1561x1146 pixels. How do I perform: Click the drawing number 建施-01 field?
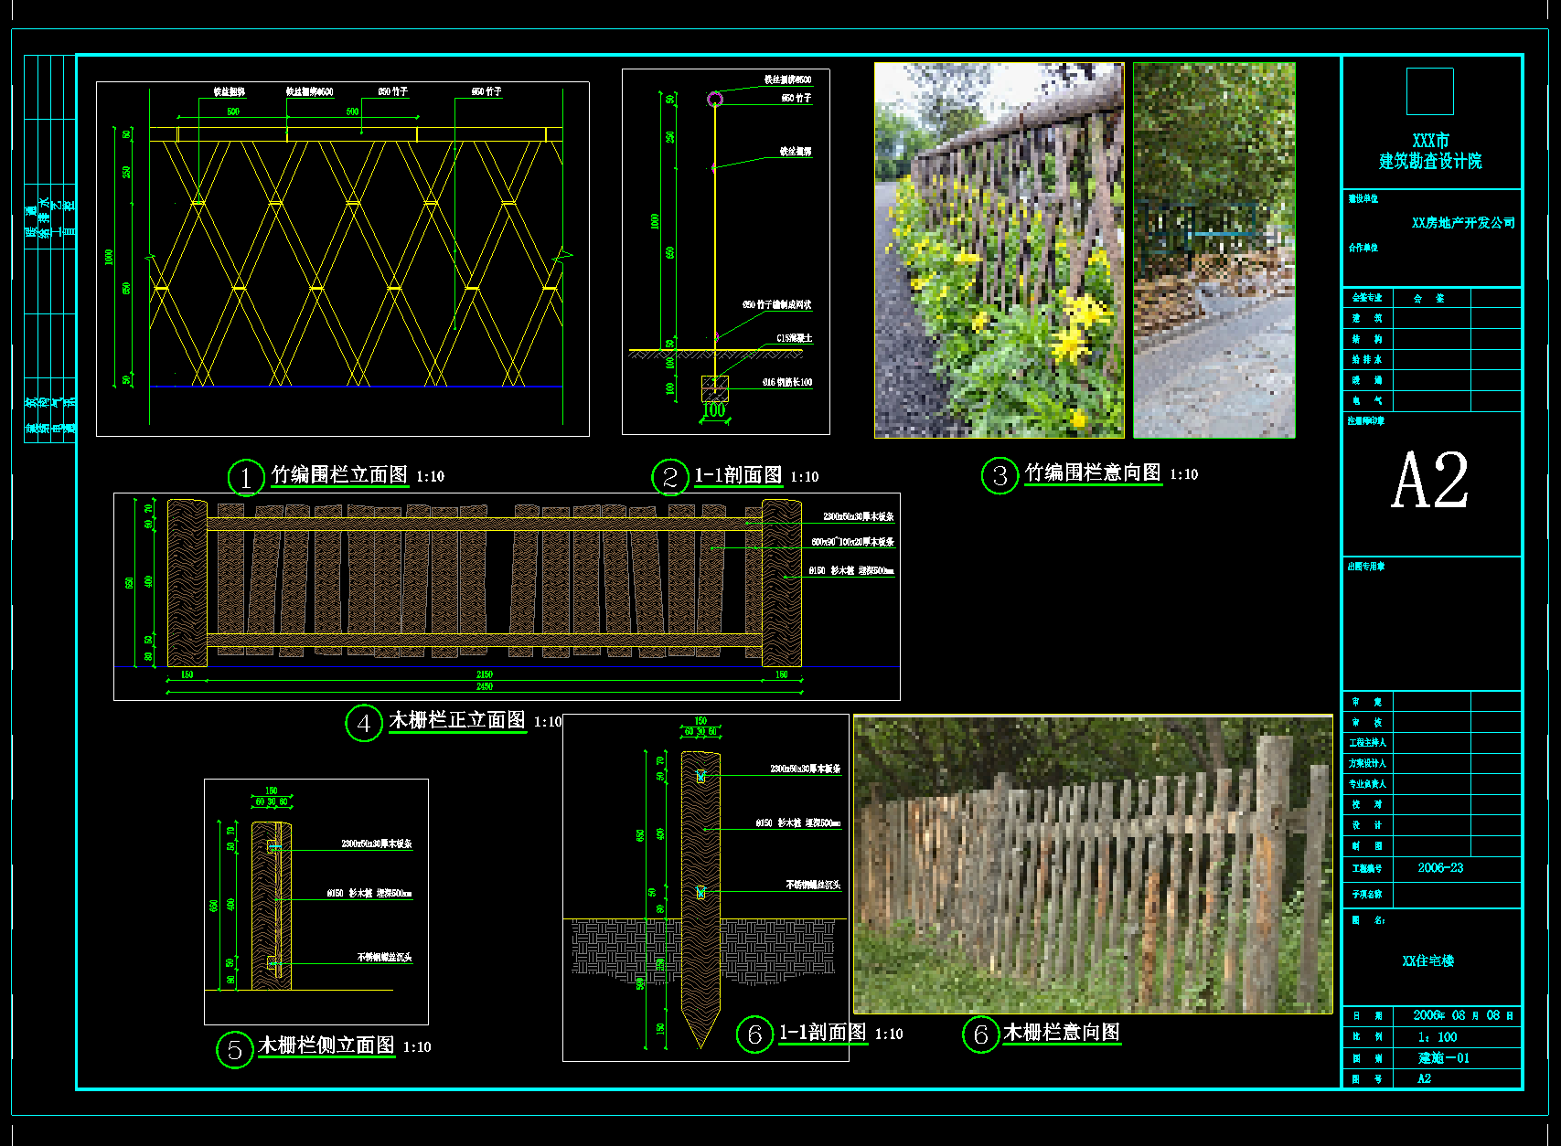1443,1058
